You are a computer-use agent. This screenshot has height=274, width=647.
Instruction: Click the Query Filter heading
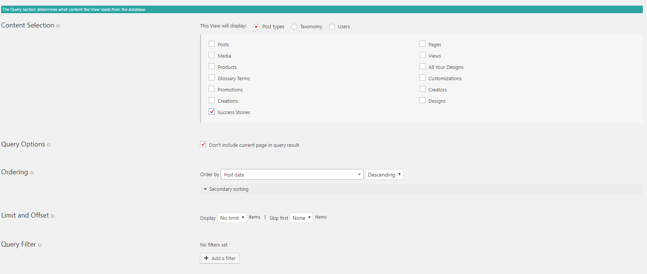(x=18, y=244)
